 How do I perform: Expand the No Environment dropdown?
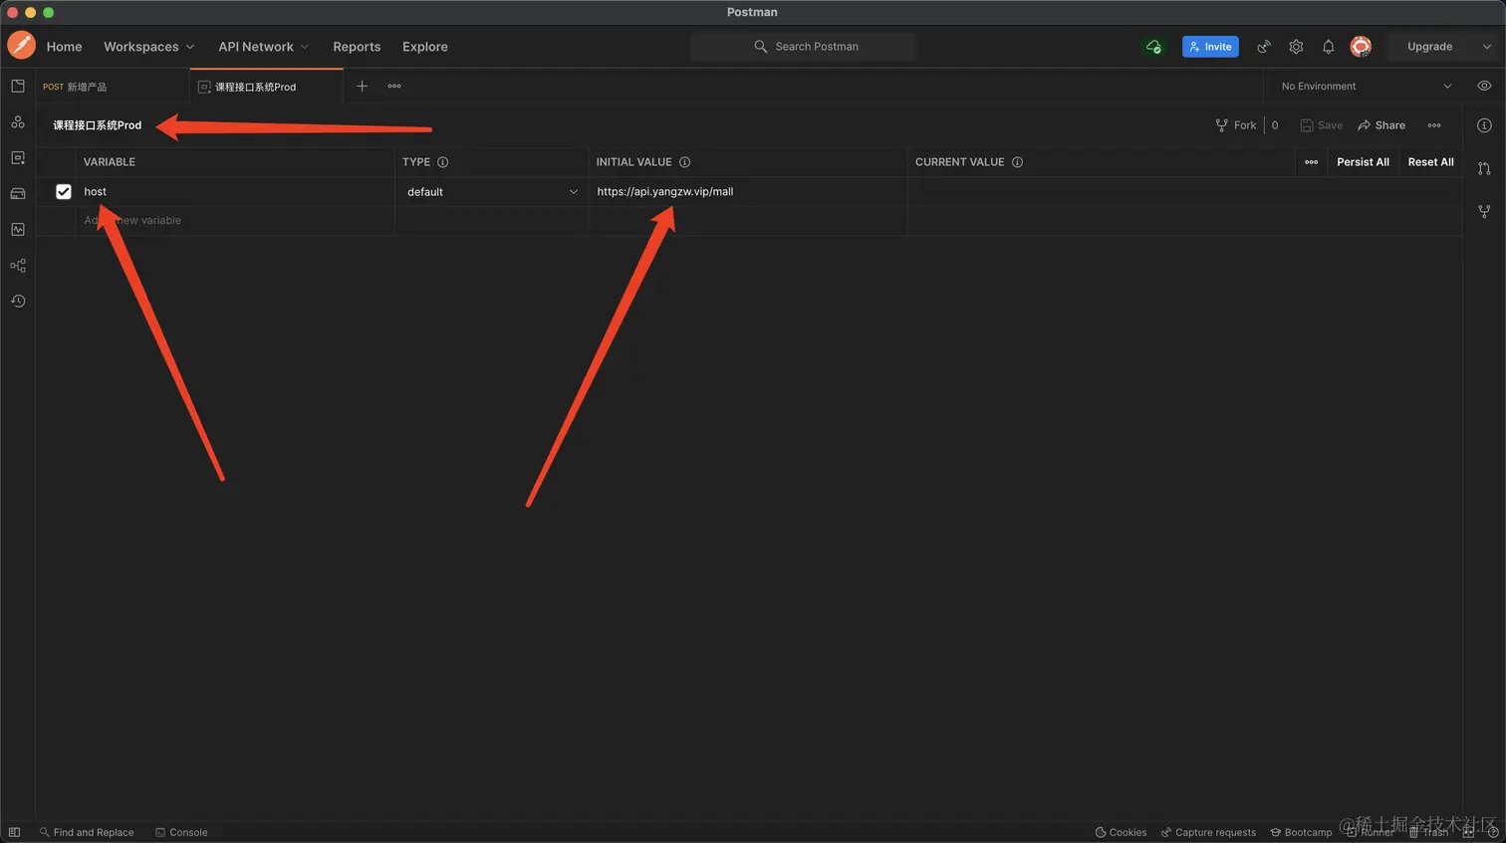tap(1366, 87)
